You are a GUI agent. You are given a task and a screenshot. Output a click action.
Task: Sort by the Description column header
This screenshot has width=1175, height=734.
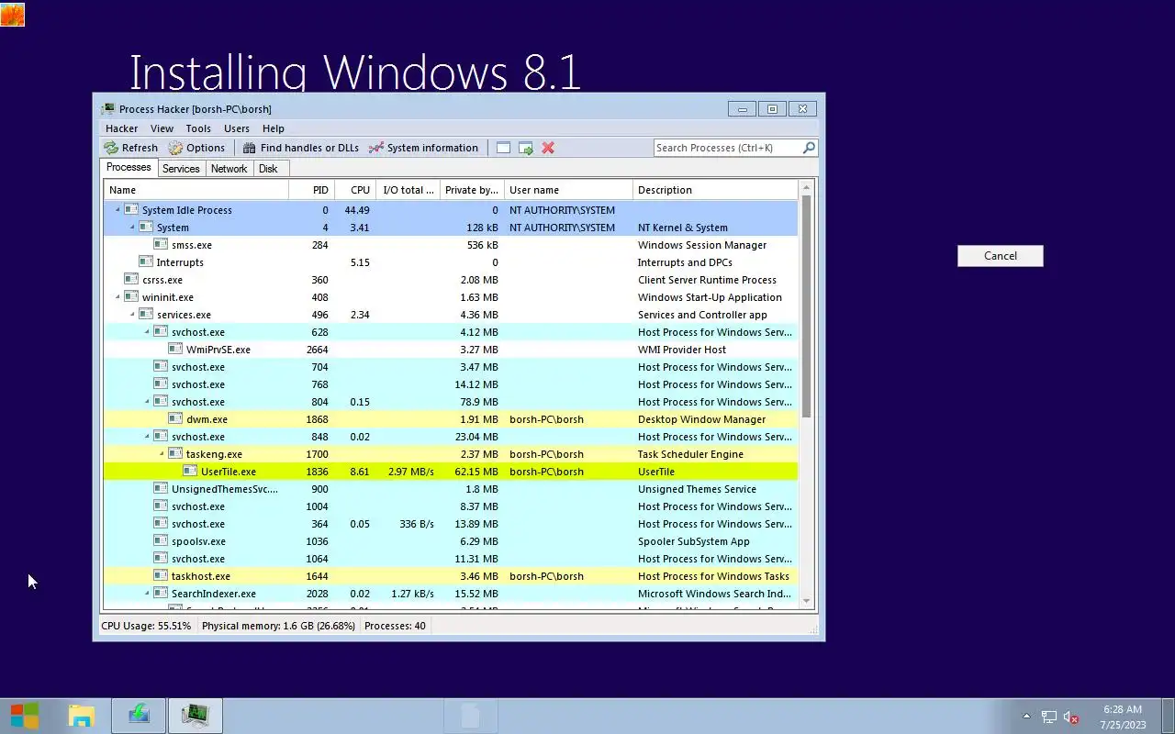pos(716,190)
